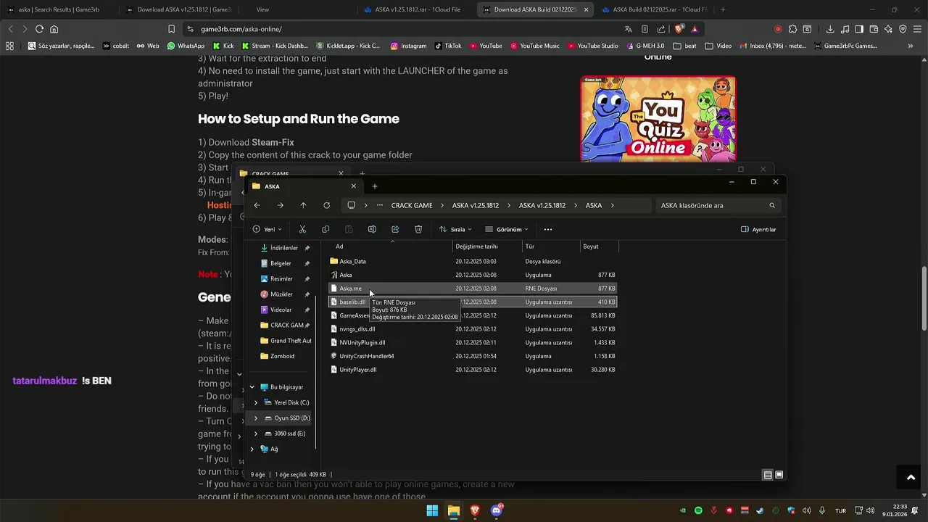Click The You Quiz Online game thumbnail
Image resolution: width=928 pixels, height=522 pixels.
pyautogui.click(x=658, y=119)
